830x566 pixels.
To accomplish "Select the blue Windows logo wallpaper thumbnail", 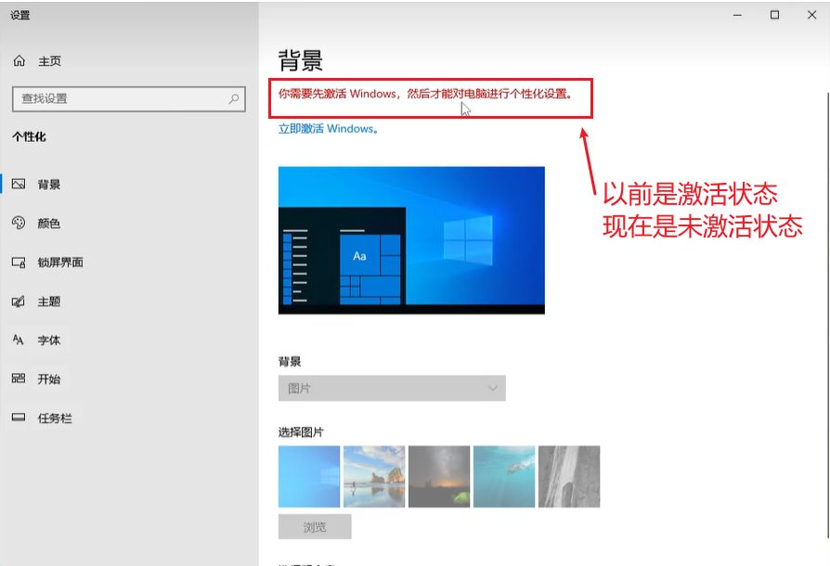I will tap(309, 476).
